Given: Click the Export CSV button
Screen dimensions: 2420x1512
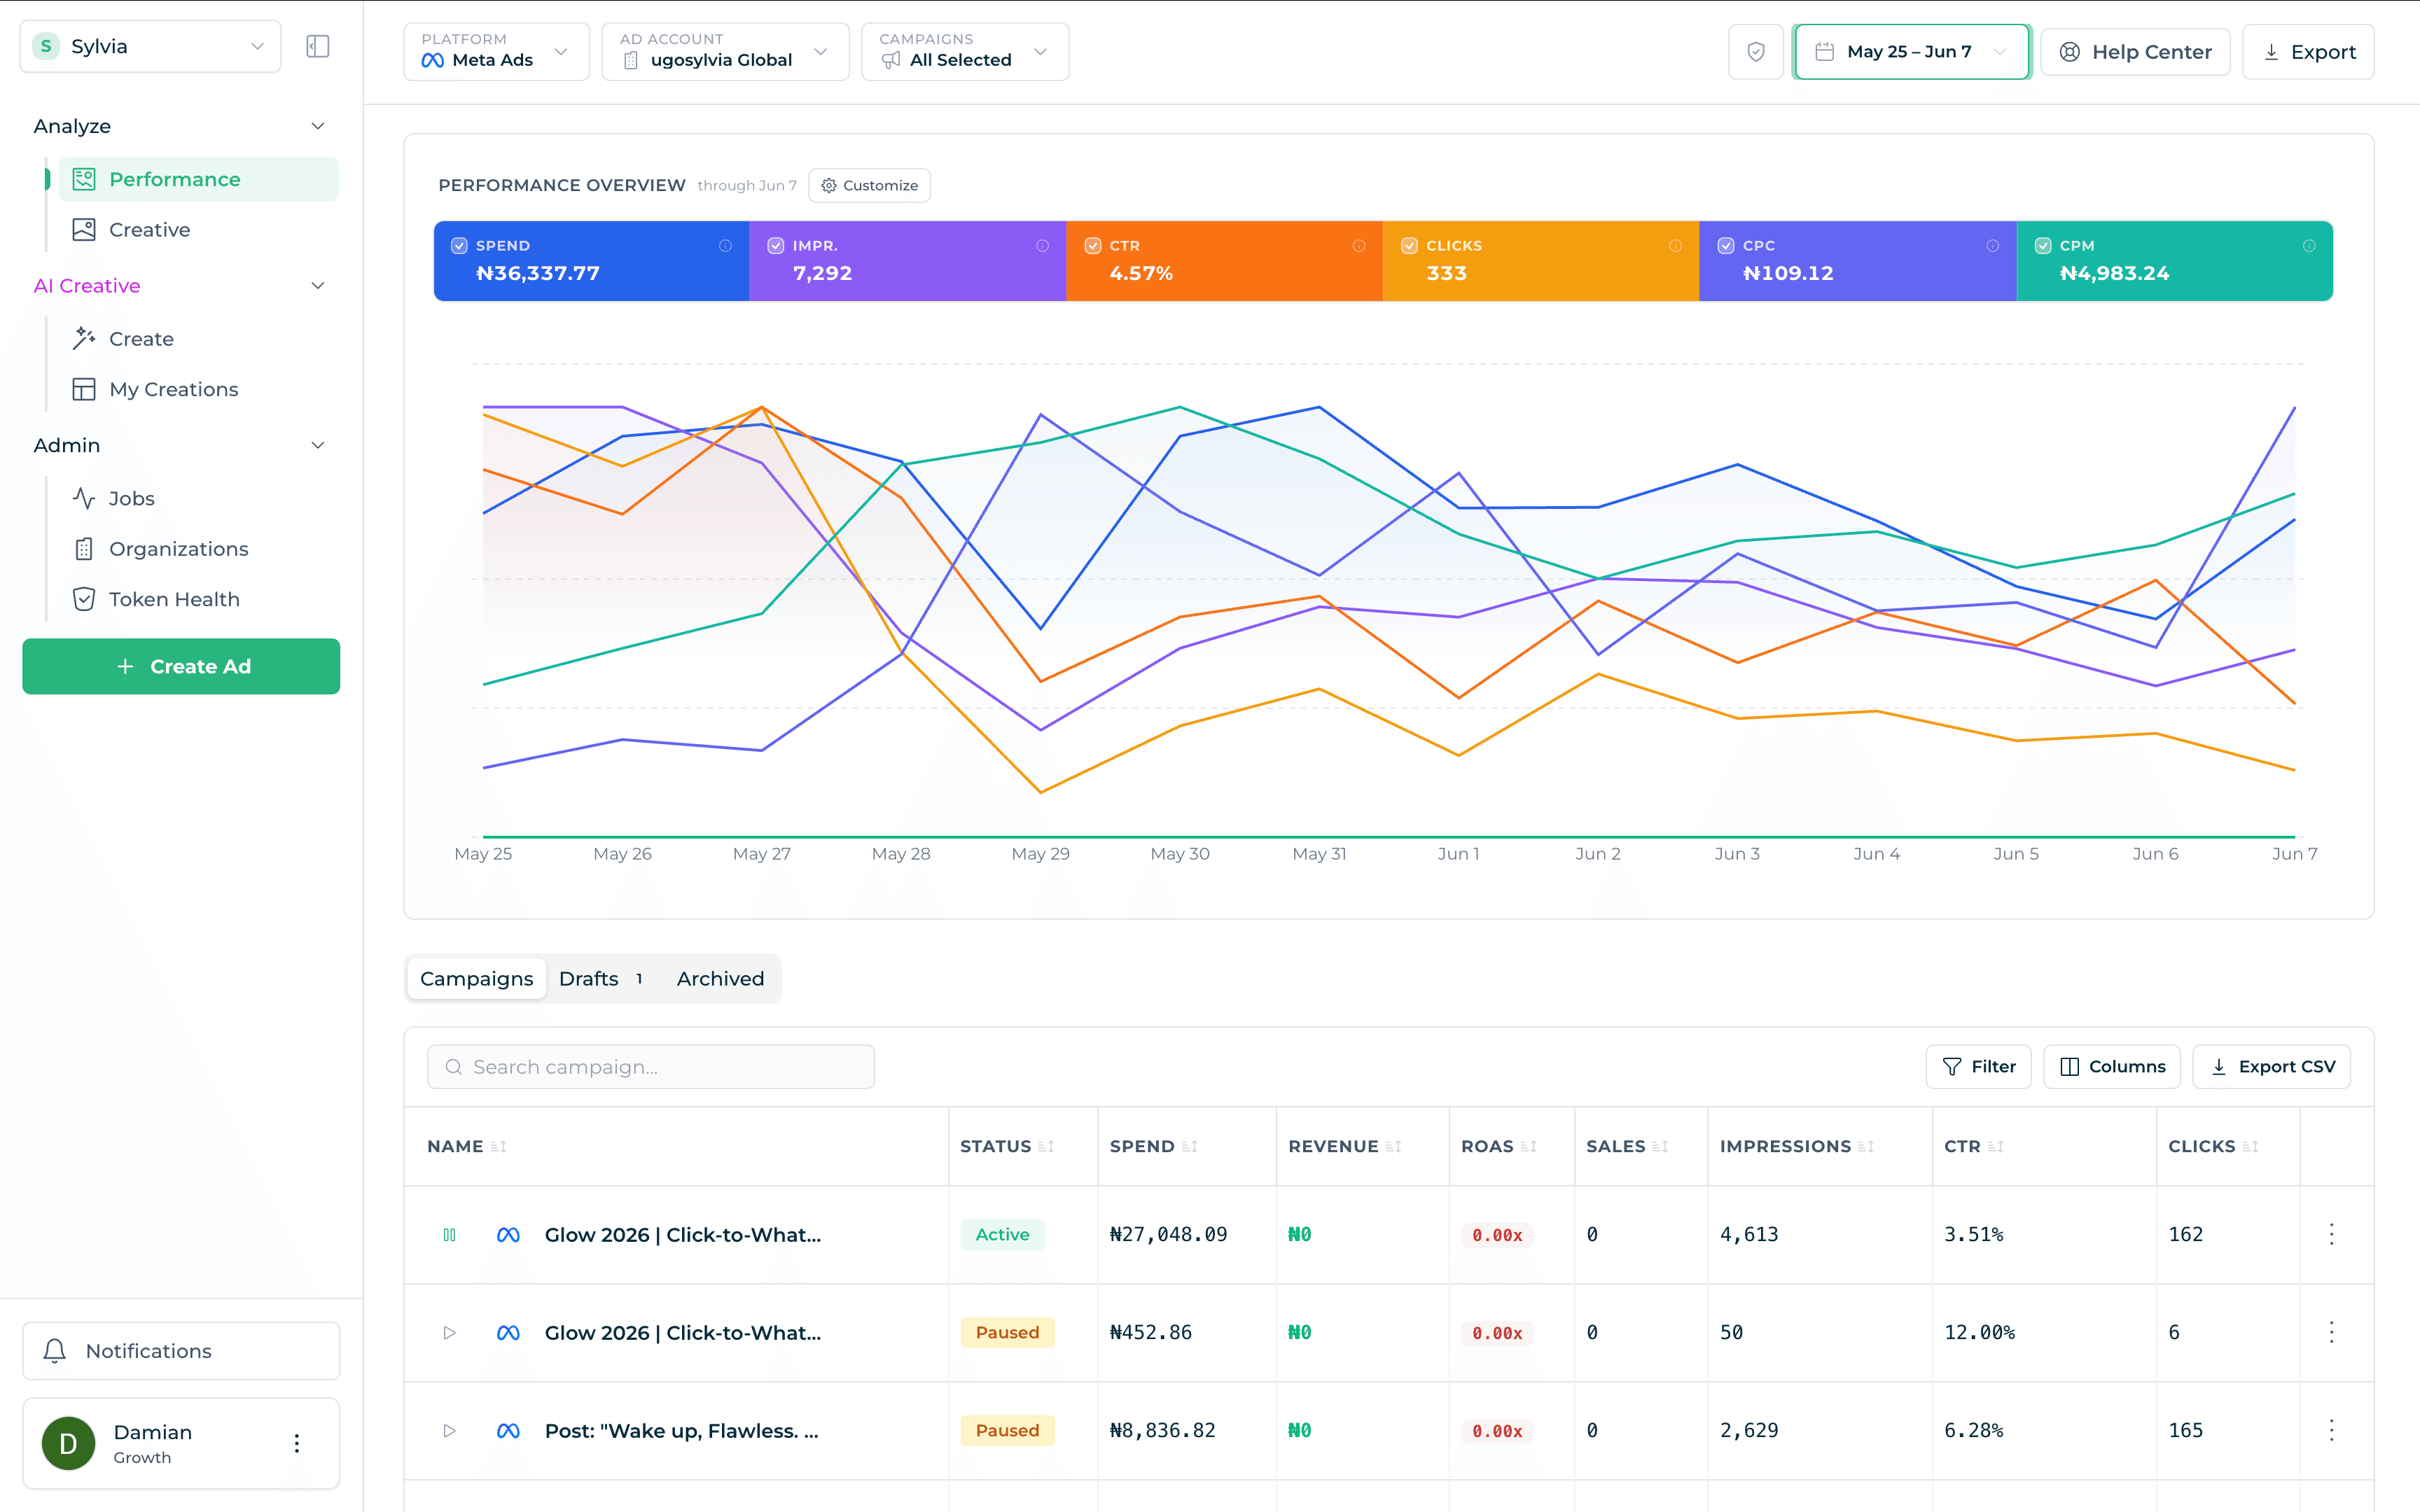Looking at the screenshot, I should [x=2271, y=1067].
